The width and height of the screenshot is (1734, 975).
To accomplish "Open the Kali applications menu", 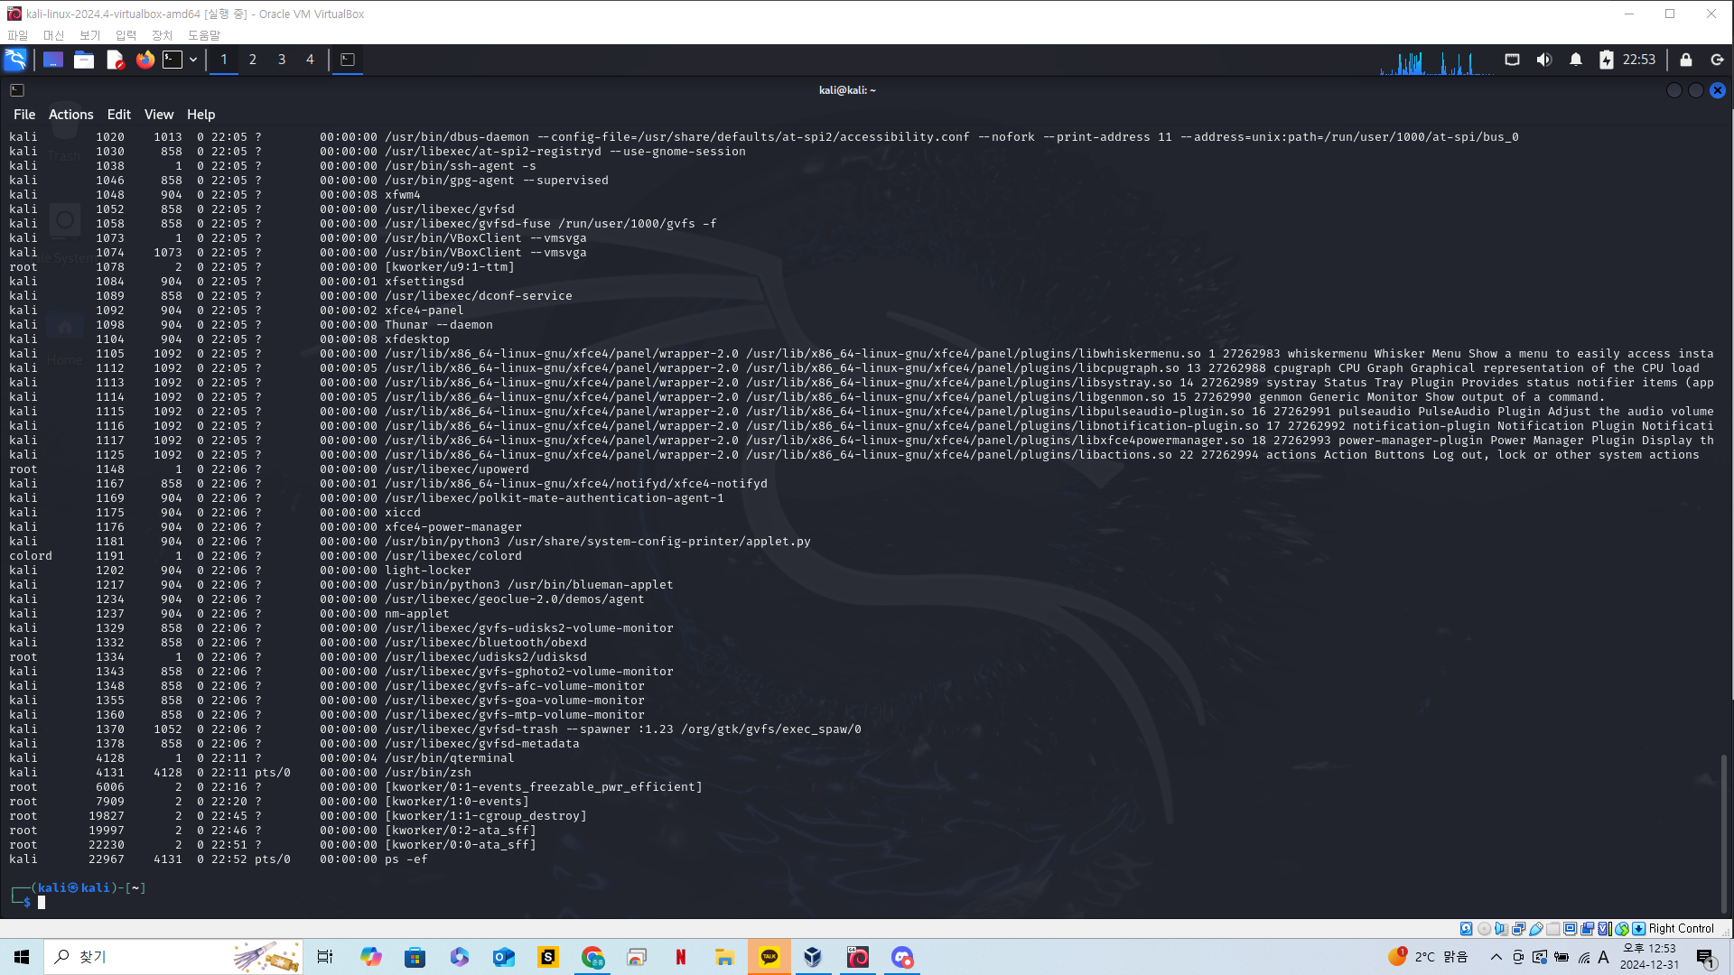I will (15, 60).
